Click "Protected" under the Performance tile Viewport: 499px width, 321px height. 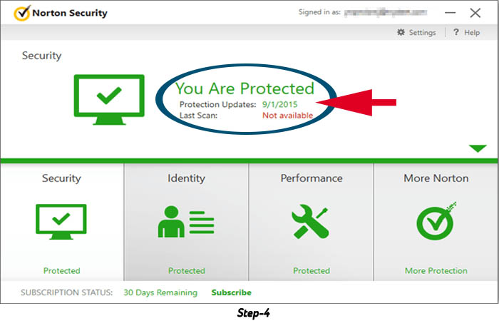click(x=312, y=270)
